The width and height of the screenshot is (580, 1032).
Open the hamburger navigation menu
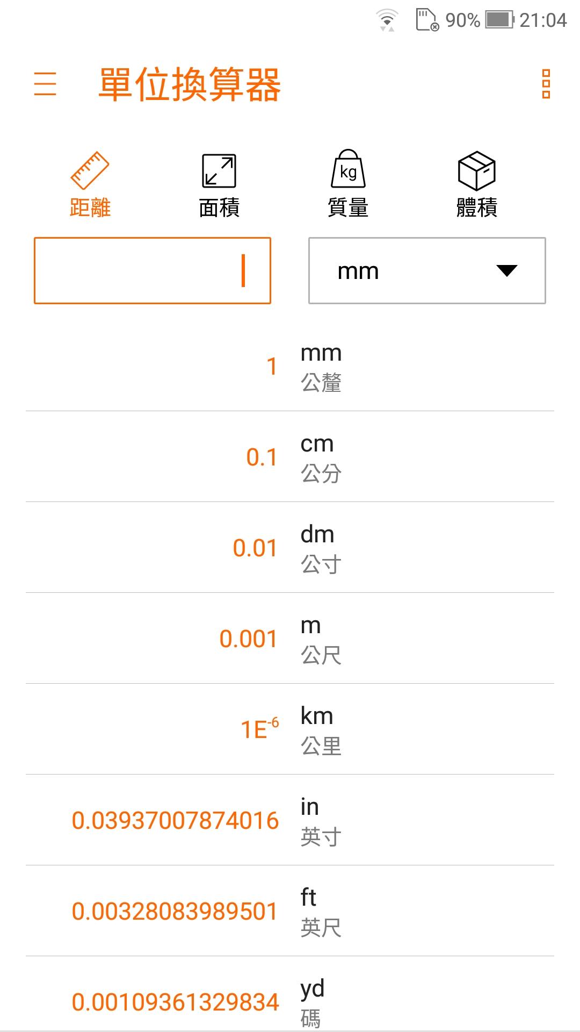(45, 84)
